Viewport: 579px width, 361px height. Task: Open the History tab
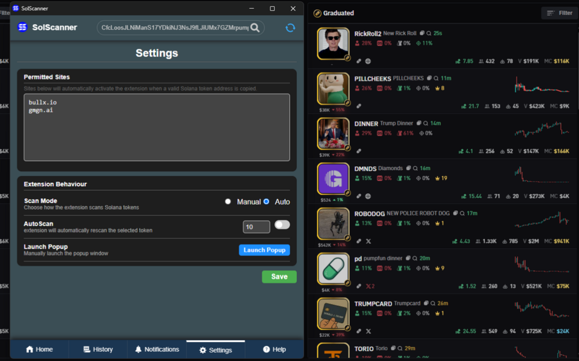click(x=98, y=349)
